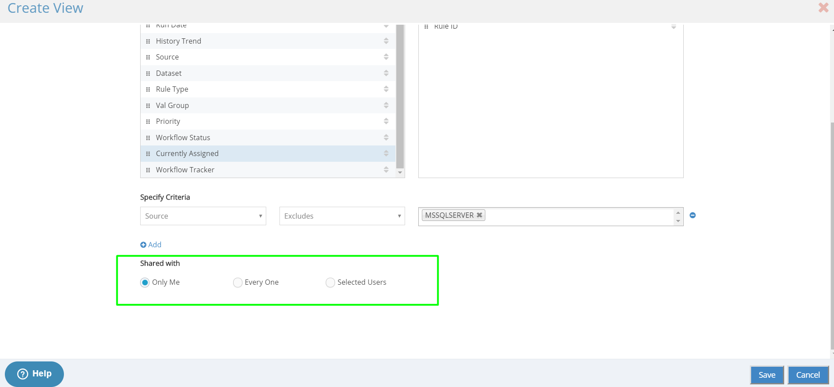Click drag handle icon for Val Group

pyautogui.click(x=148, y=106)
